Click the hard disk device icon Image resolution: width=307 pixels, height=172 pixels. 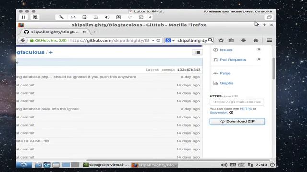pyautogui.click(x=84, y=17)
